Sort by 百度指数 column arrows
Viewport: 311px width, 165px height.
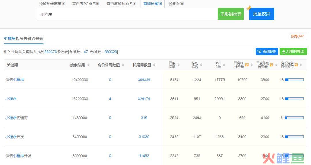click(179, 65)
